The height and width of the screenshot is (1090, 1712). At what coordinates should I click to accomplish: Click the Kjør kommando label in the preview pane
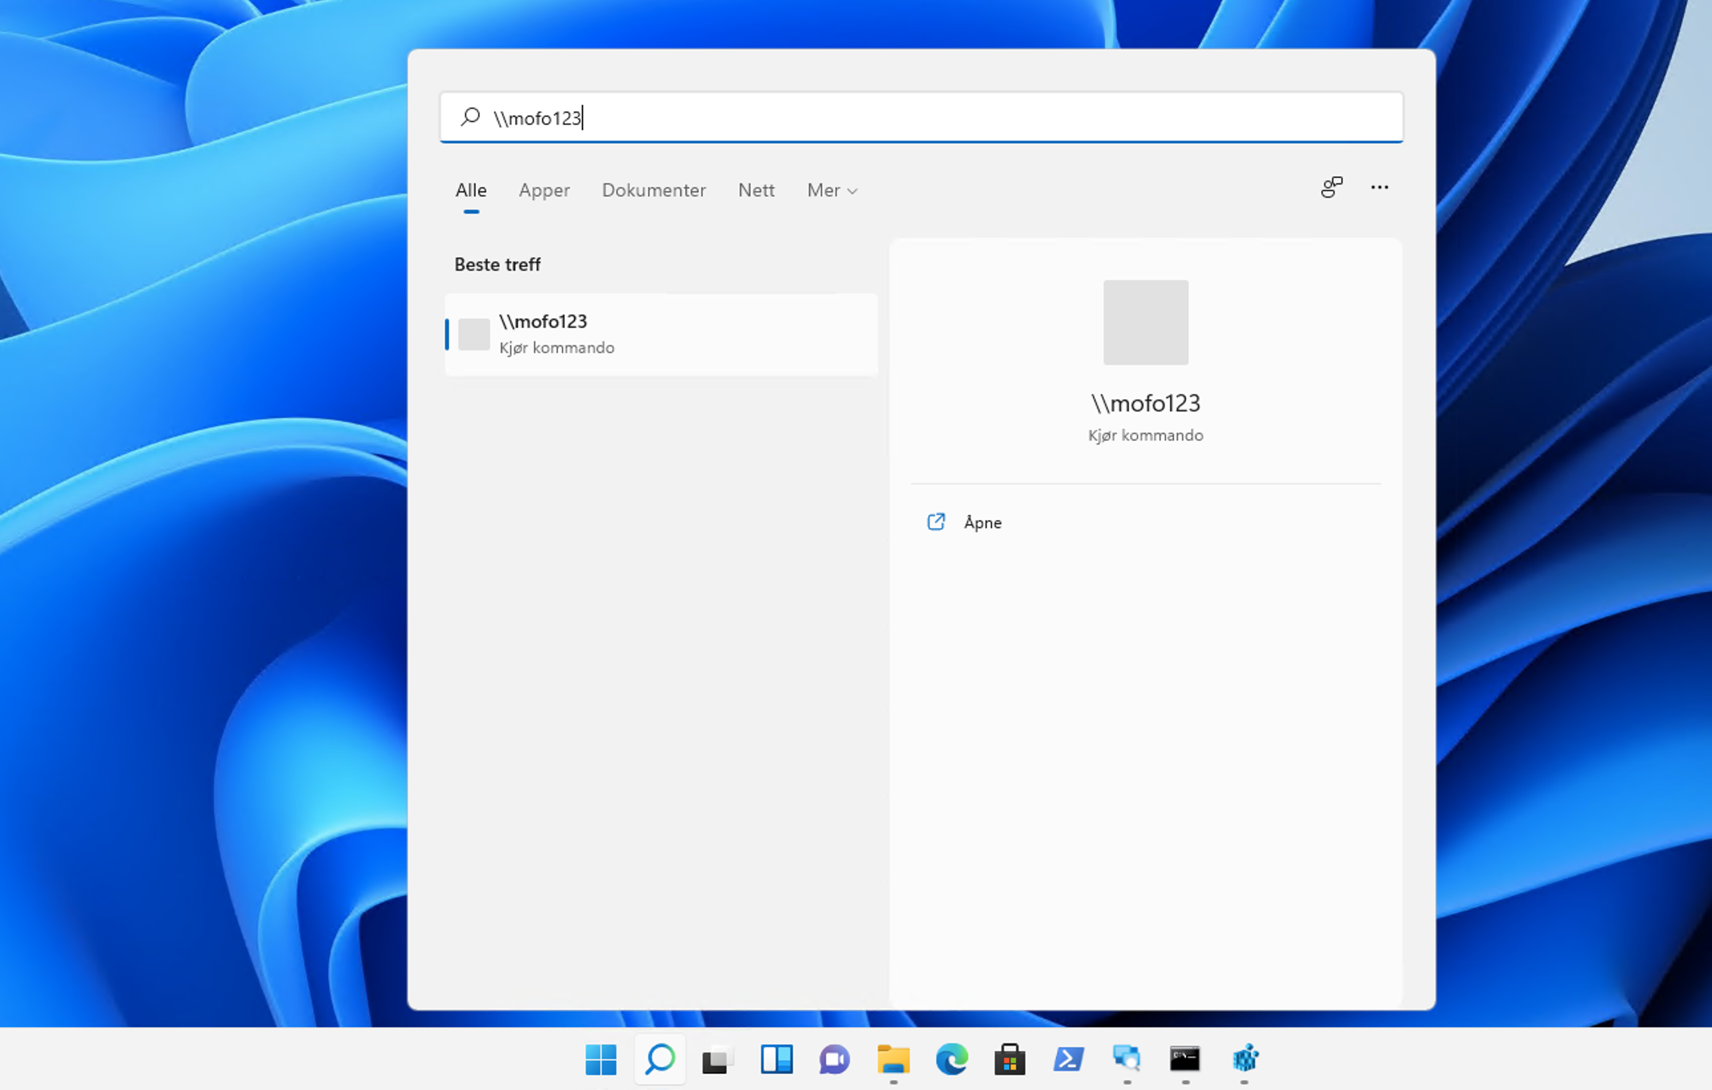[1146, 435]
